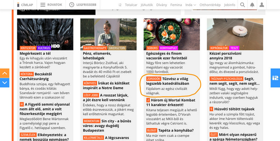Click the Könyves label
This screenshot has width=280, height=141.
click(90, 83)
